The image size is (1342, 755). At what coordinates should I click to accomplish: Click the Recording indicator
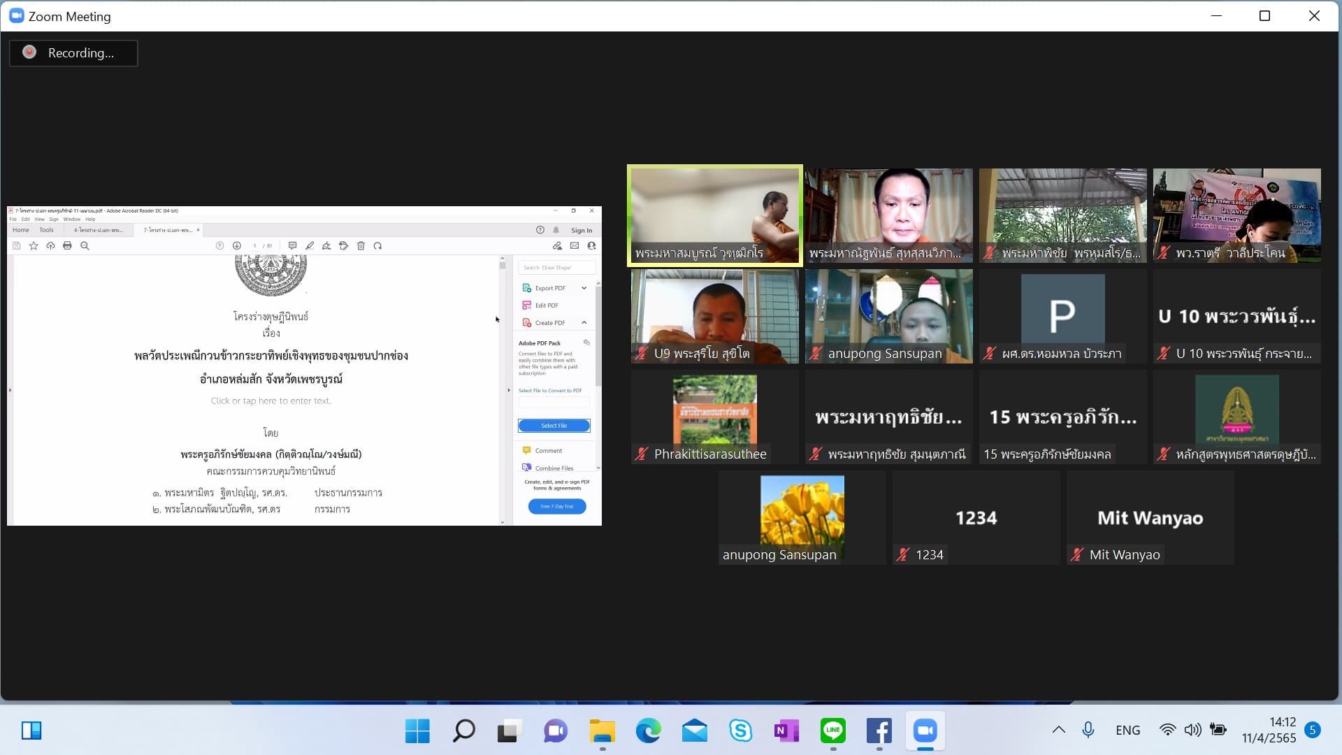[x=73, y=53]
